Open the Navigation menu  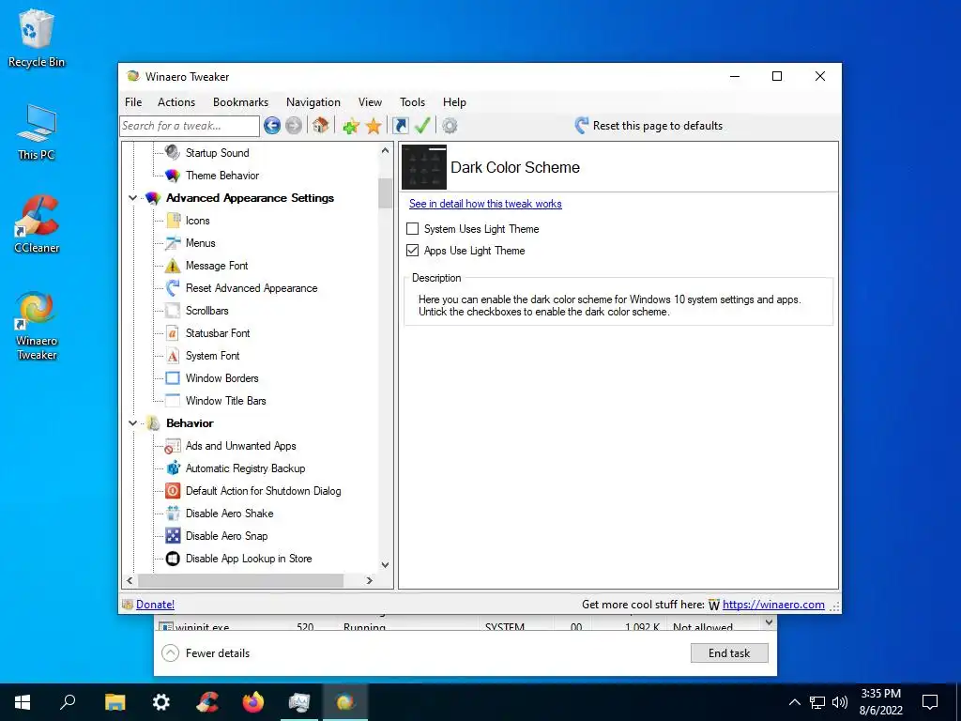[x=313, y=101]
